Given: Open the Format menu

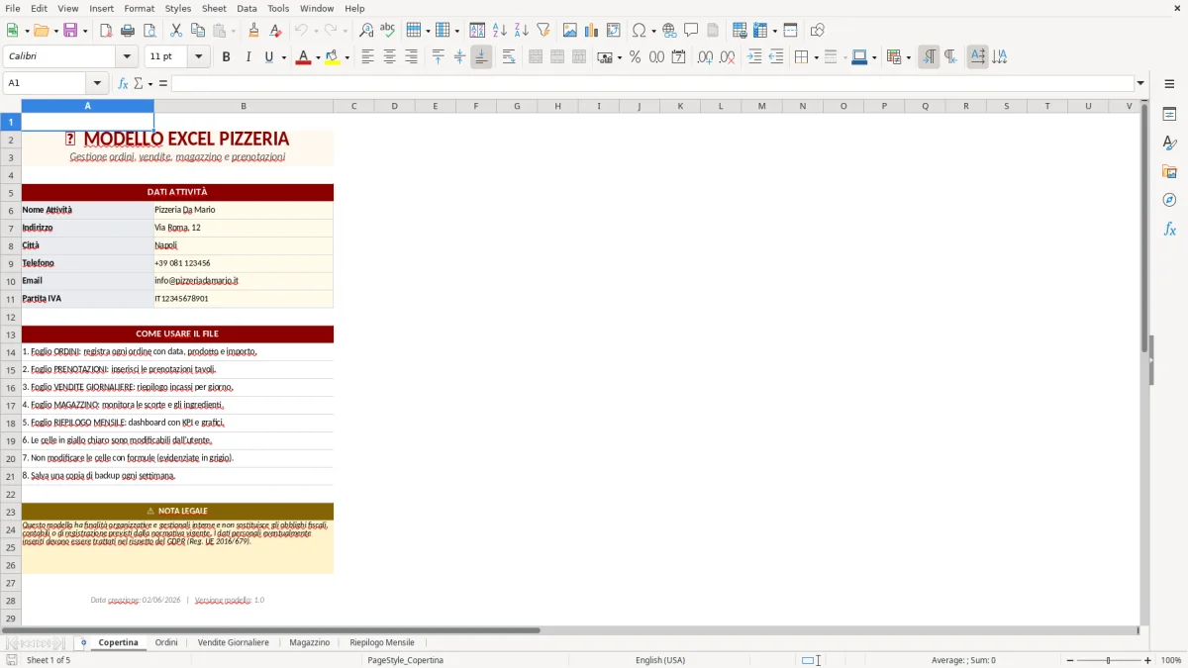Looking at the screenshot, I should pyautogui.click(x=139, y=8).
